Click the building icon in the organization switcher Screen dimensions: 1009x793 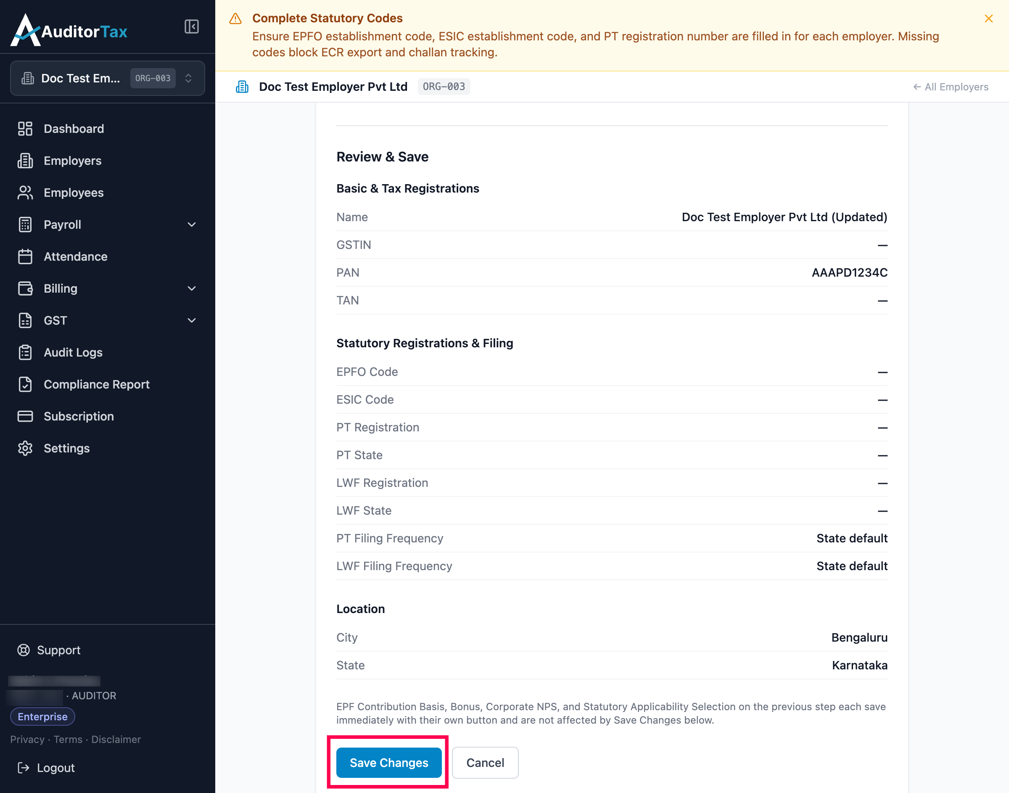pyautogui.click(x=28, y=78)
